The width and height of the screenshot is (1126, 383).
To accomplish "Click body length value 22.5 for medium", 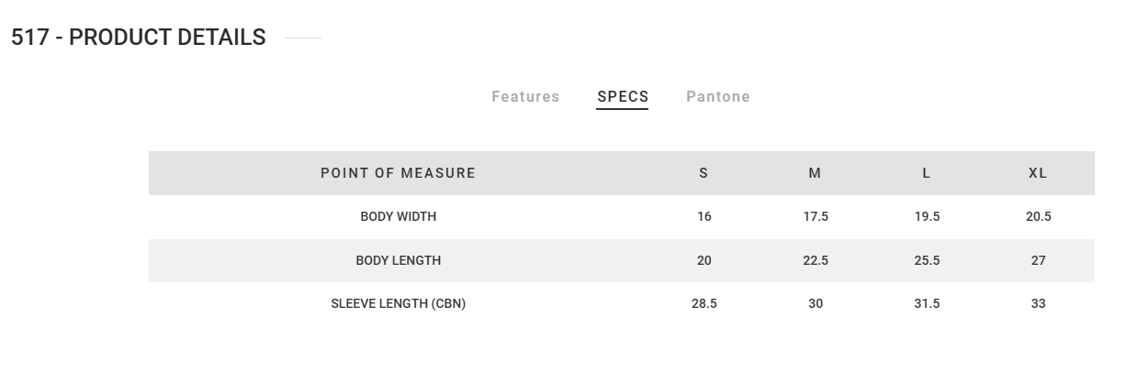I will tap(816, 260).
